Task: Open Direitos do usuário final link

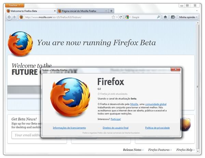Action: [x=115, y=128]
